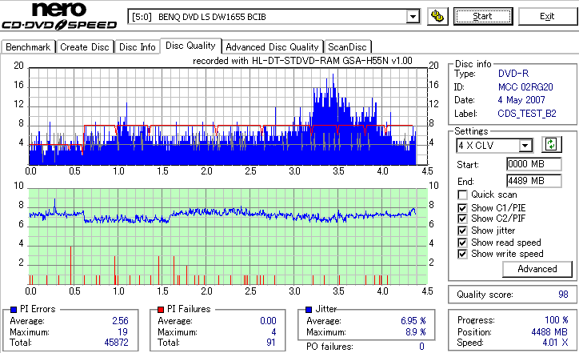Click PI Errors maximum 19

(x=122, y=332)
